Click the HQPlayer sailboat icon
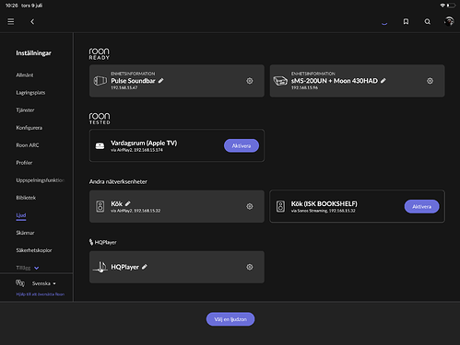Viewport: 460px width, 345px height. (x=100, y=267)
